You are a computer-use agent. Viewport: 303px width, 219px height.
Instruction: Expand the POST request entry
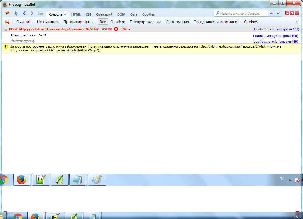[x=6, y=29]
